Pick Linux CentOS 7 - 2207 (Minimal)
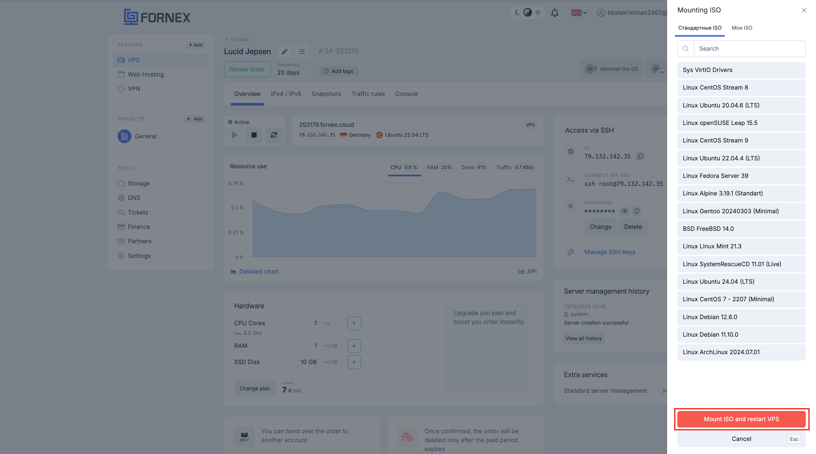 pos(741,299)
